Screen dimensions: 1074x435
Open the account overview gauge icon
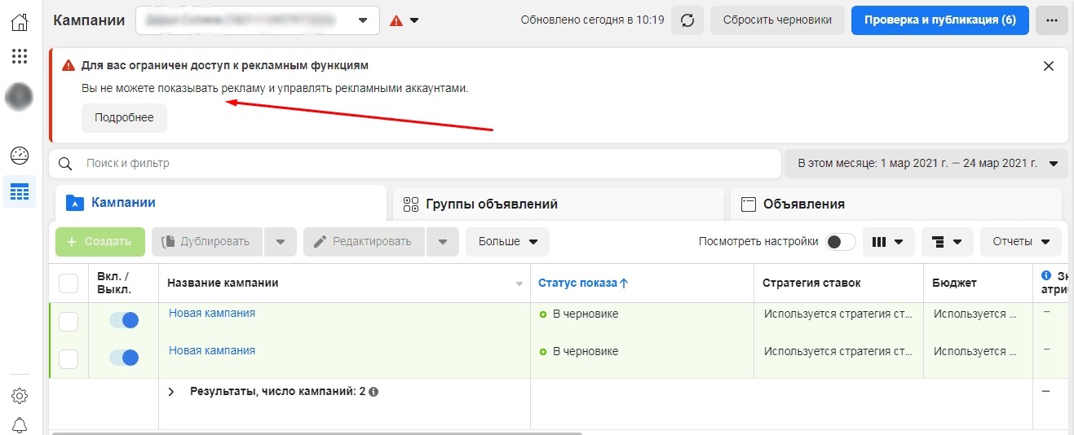click(20, 156)
